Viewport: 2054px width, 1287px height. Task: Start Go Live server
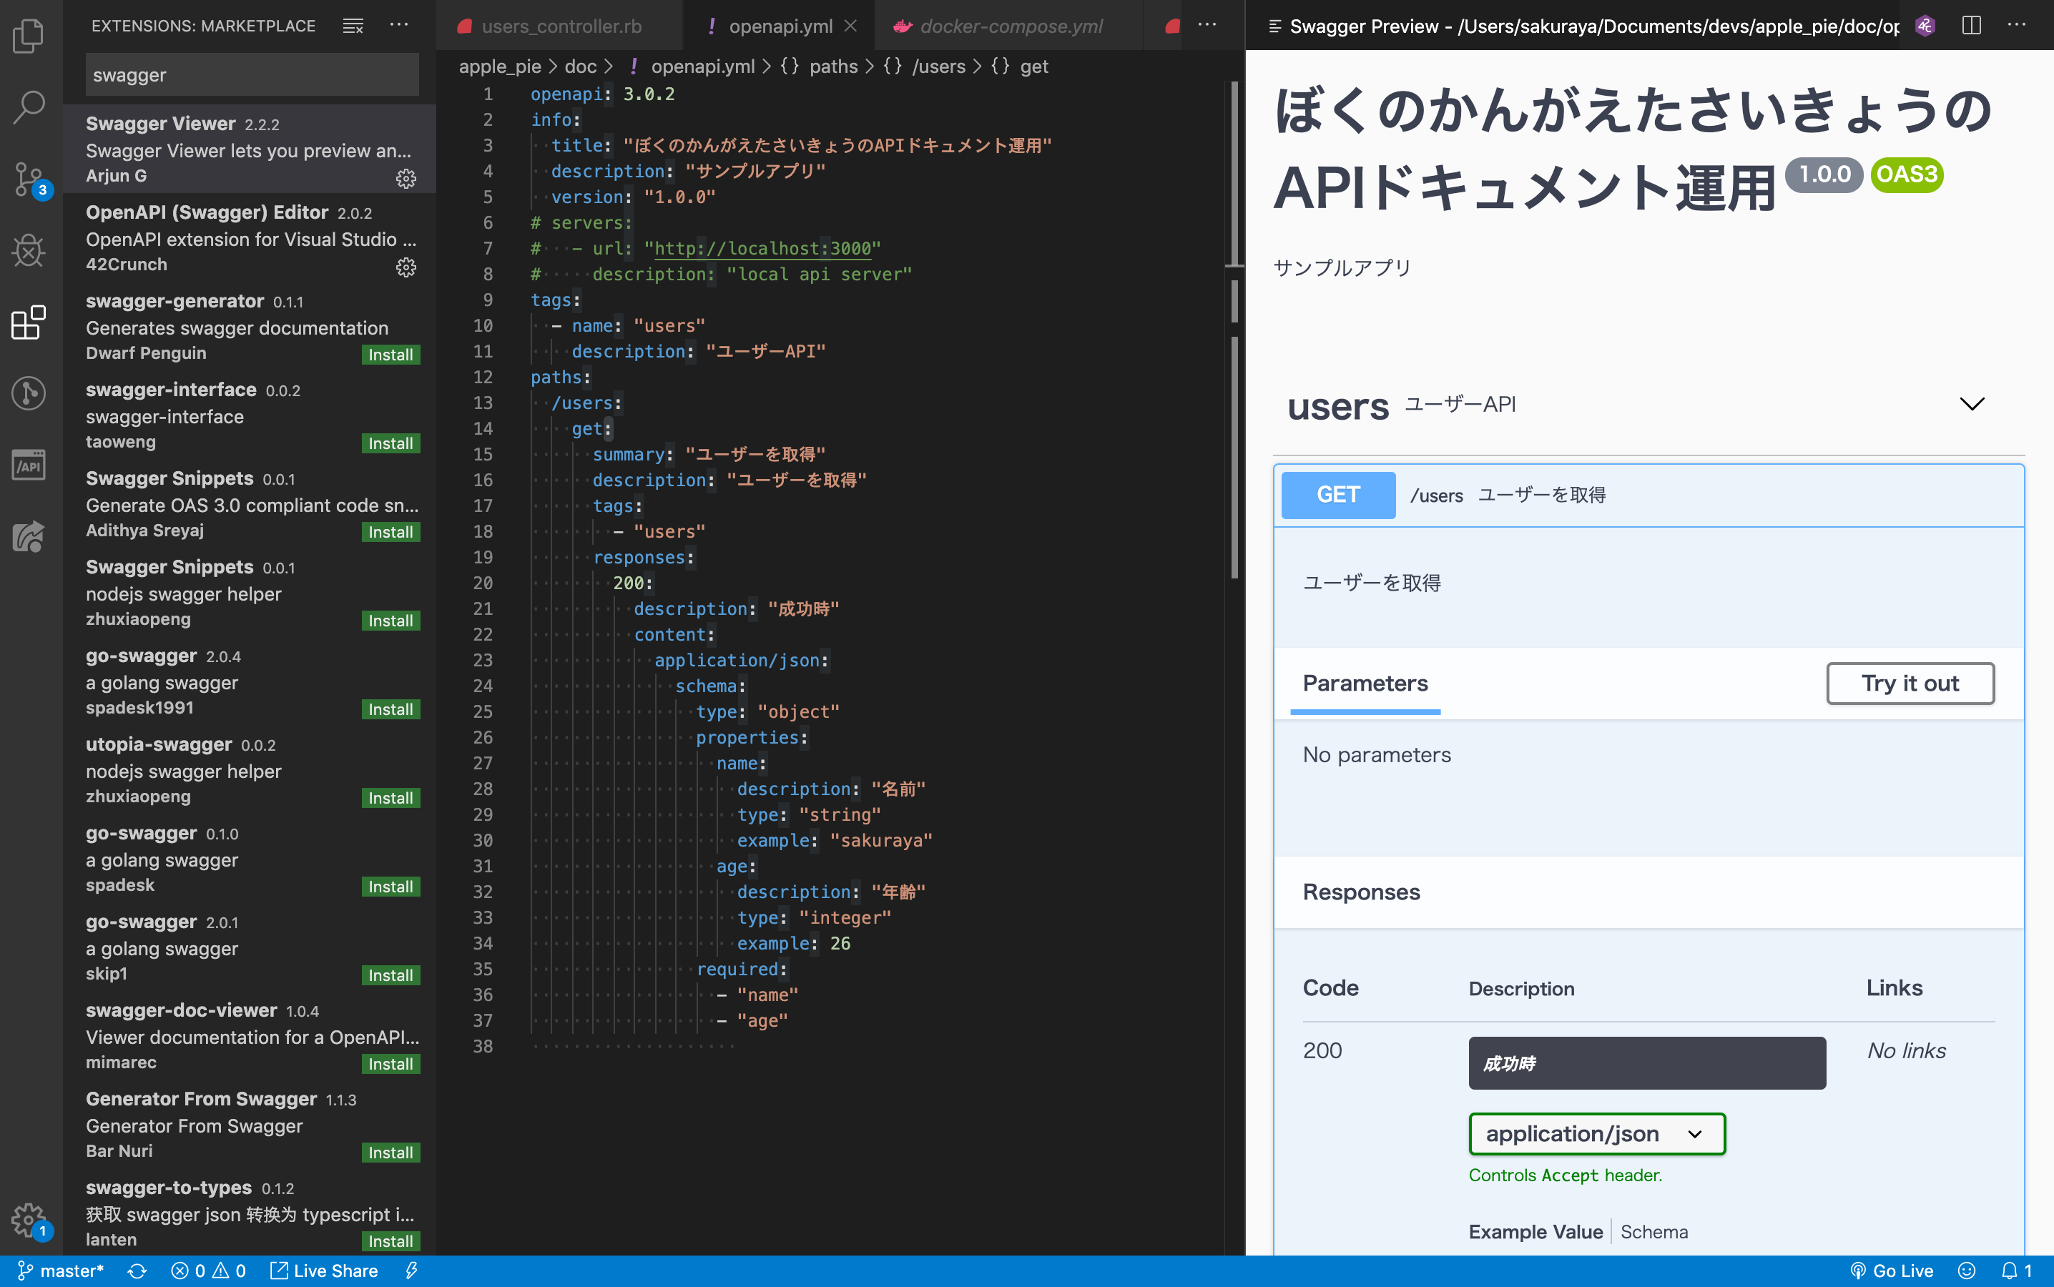click(x=1892, y=1271)
